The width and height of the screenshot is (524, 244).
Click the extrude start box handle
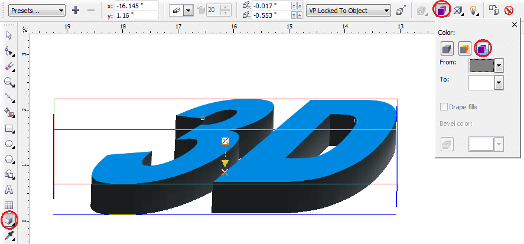[x=226, y=141]
